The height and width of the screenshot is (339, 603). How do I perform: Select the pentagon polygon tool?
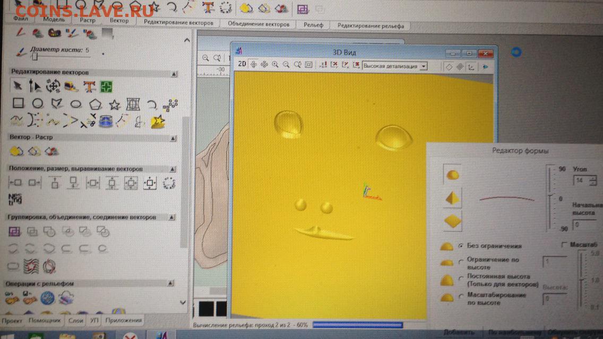coord(96,104)
